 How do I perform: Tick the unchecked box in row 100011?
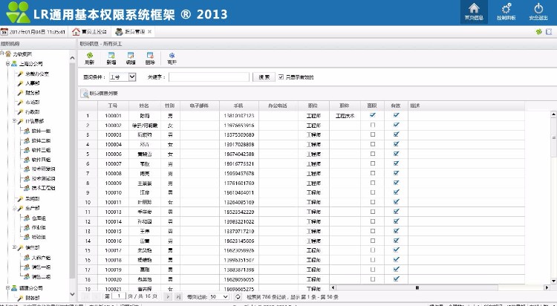(372, 202)
